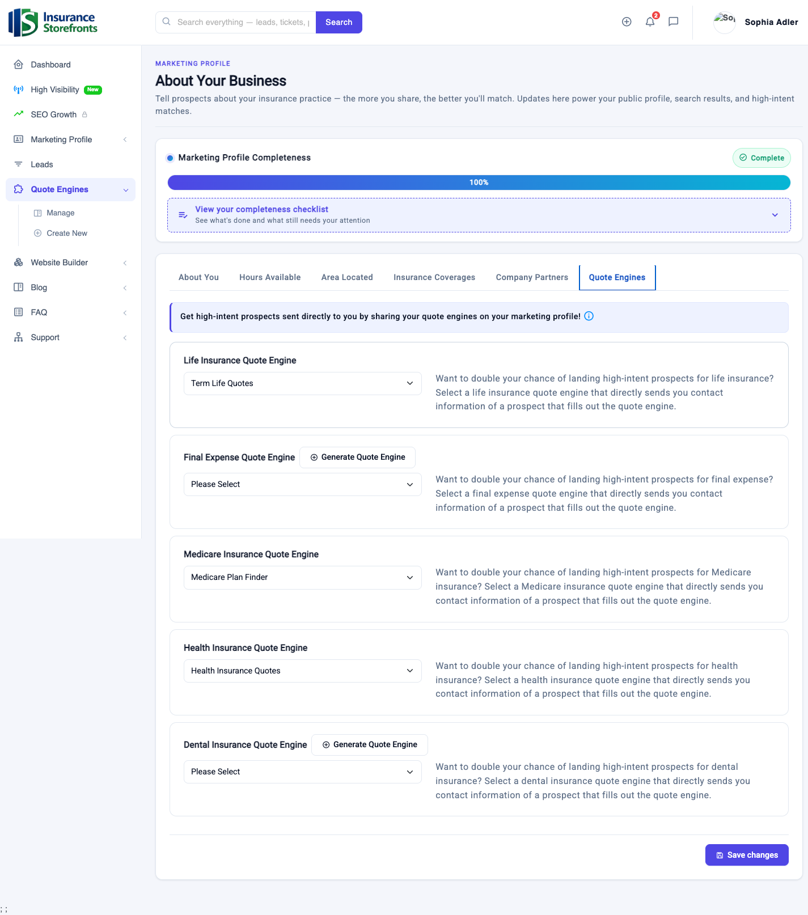
Task: Click the About Your Business heading
Action: pyautogui.click(x=221, y=81)
